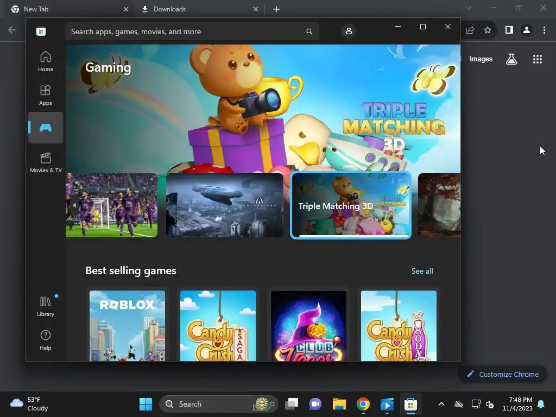Open File Explorer from taskbar
This screenshot has height=417, width=556.
pyautogui.click(x=339, y=404)
